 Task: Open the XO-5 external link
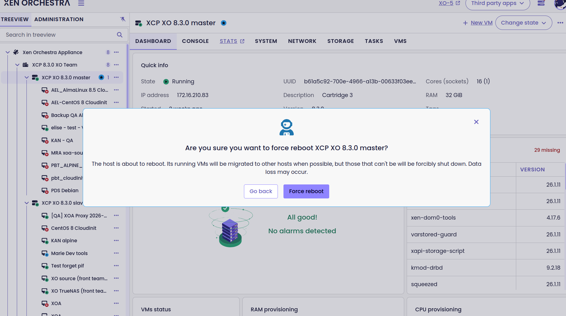pos(449,3)
